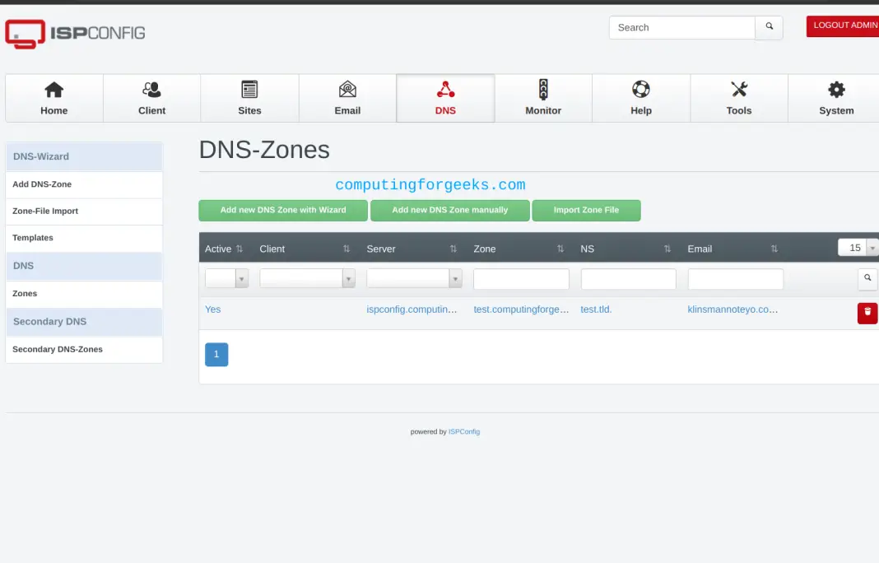Open Secondary DNS-Zones in sidebar
Viewport: 879px width, 563px height.
click(x=58, y=349)
